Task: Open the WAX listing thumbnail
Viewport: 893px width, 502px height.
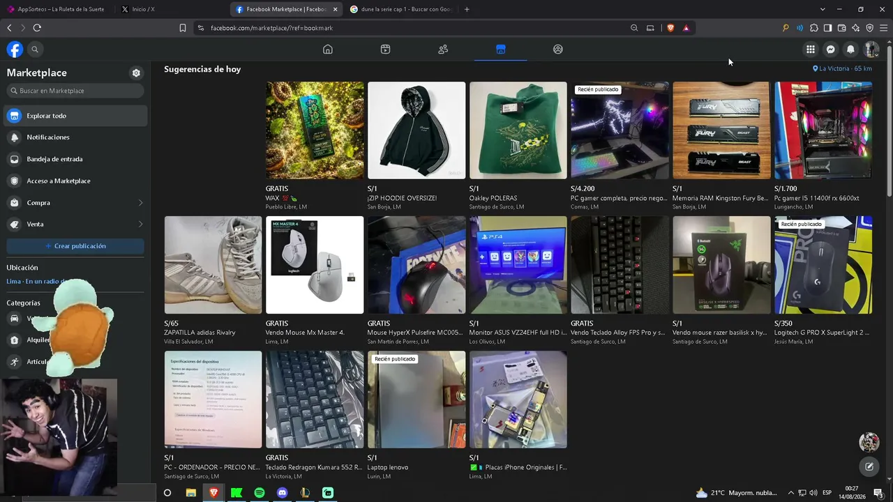Action: [x=315, y=130]
